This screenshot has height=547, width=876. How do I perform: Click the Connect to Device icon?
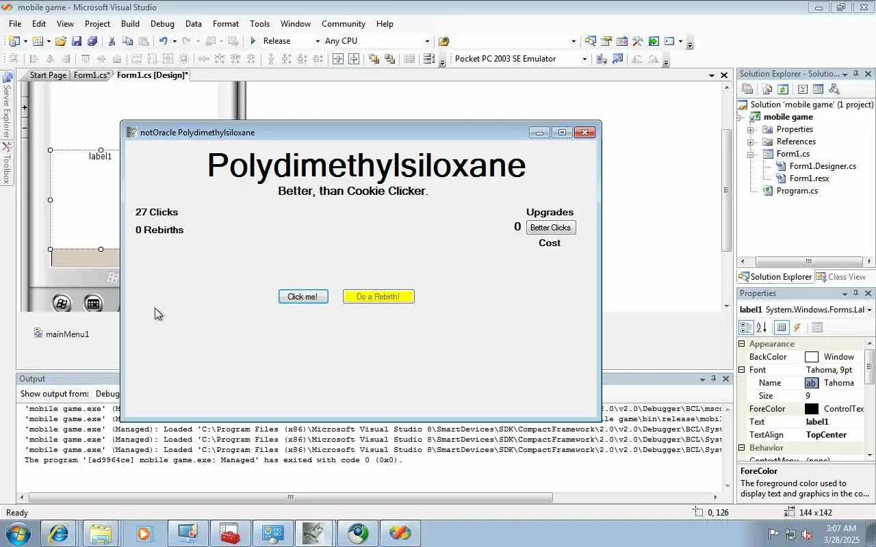point(602,59)
